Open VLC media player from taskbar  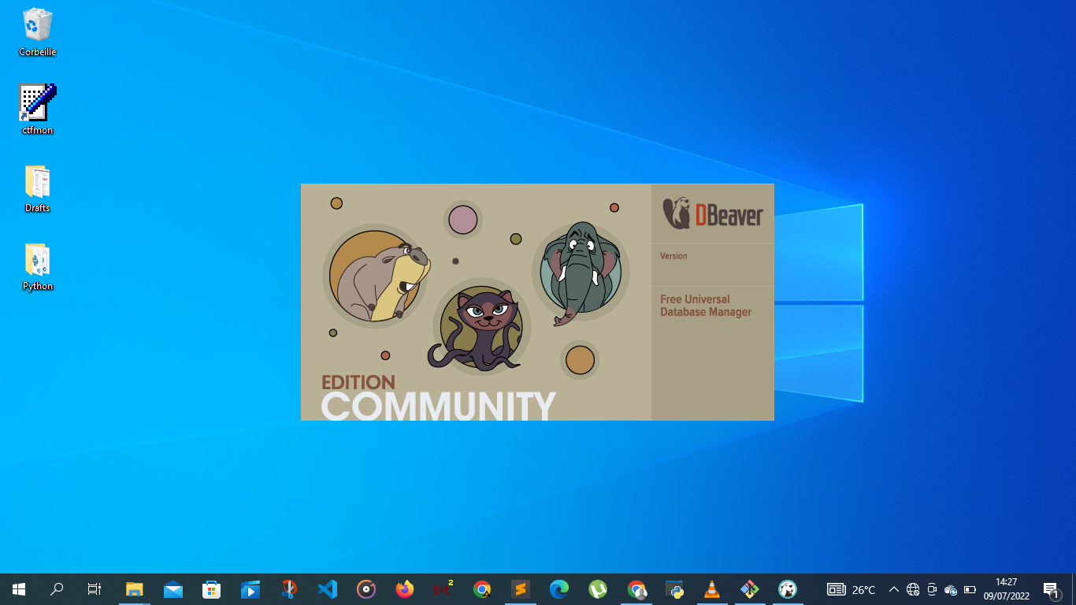(712, 588)
